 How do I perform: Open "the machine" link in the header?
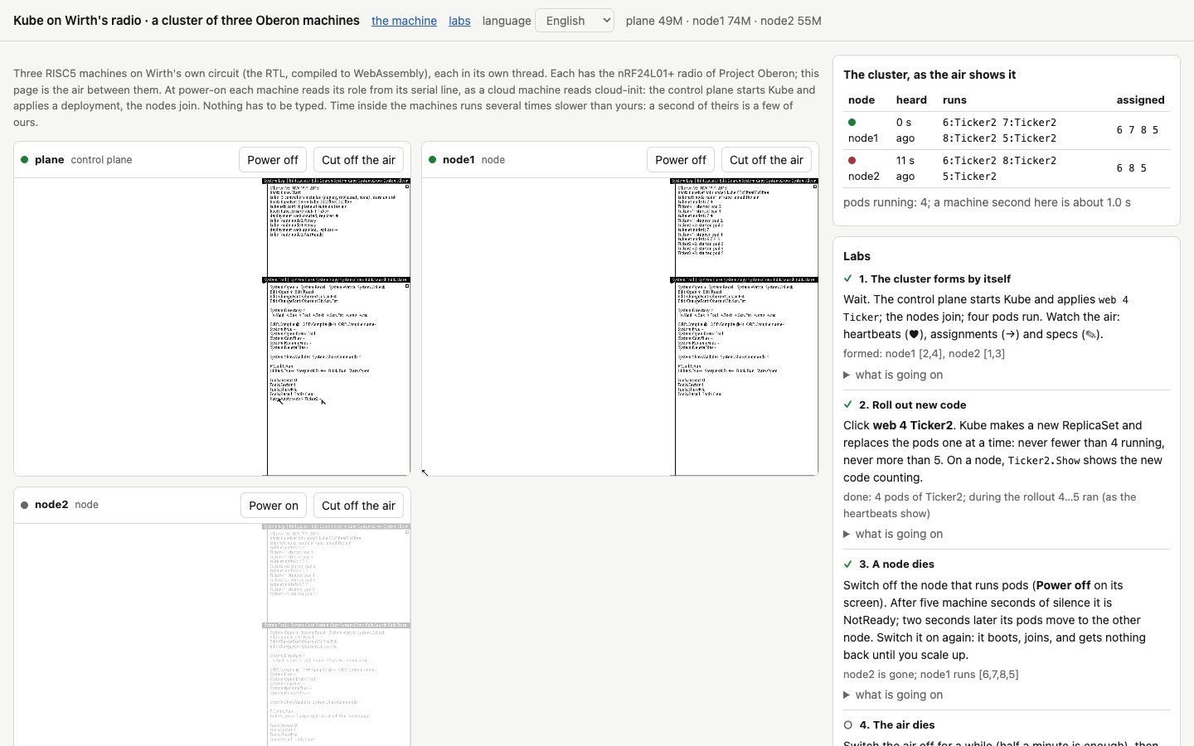click(404, 21)
